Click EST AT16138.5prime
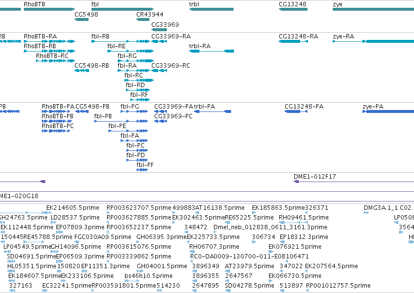This screenshot has width=414, height=293. tap(220, 208)
